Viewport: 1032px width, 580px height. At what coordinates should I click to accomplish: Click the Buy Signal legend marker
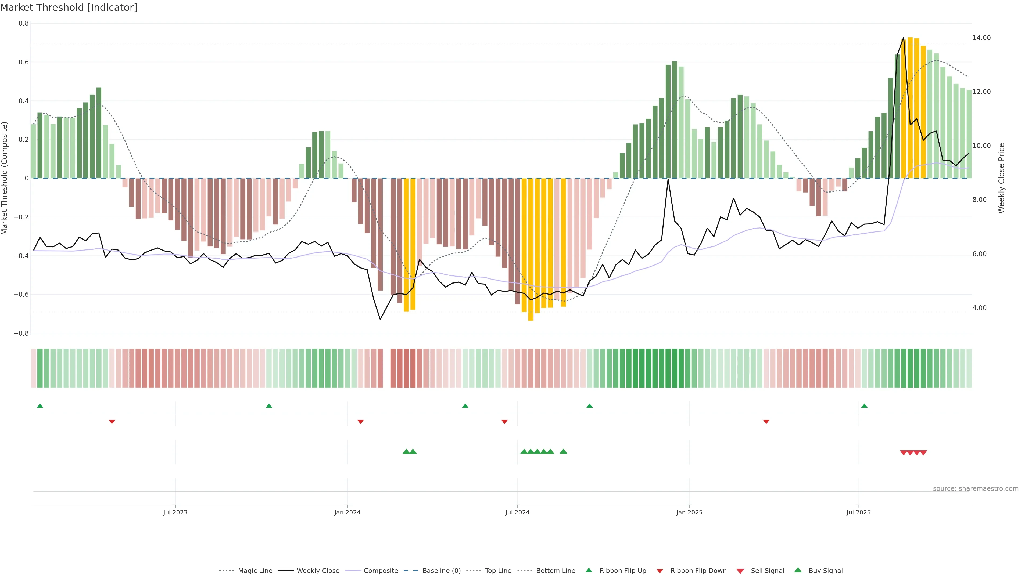pos(798,570)
